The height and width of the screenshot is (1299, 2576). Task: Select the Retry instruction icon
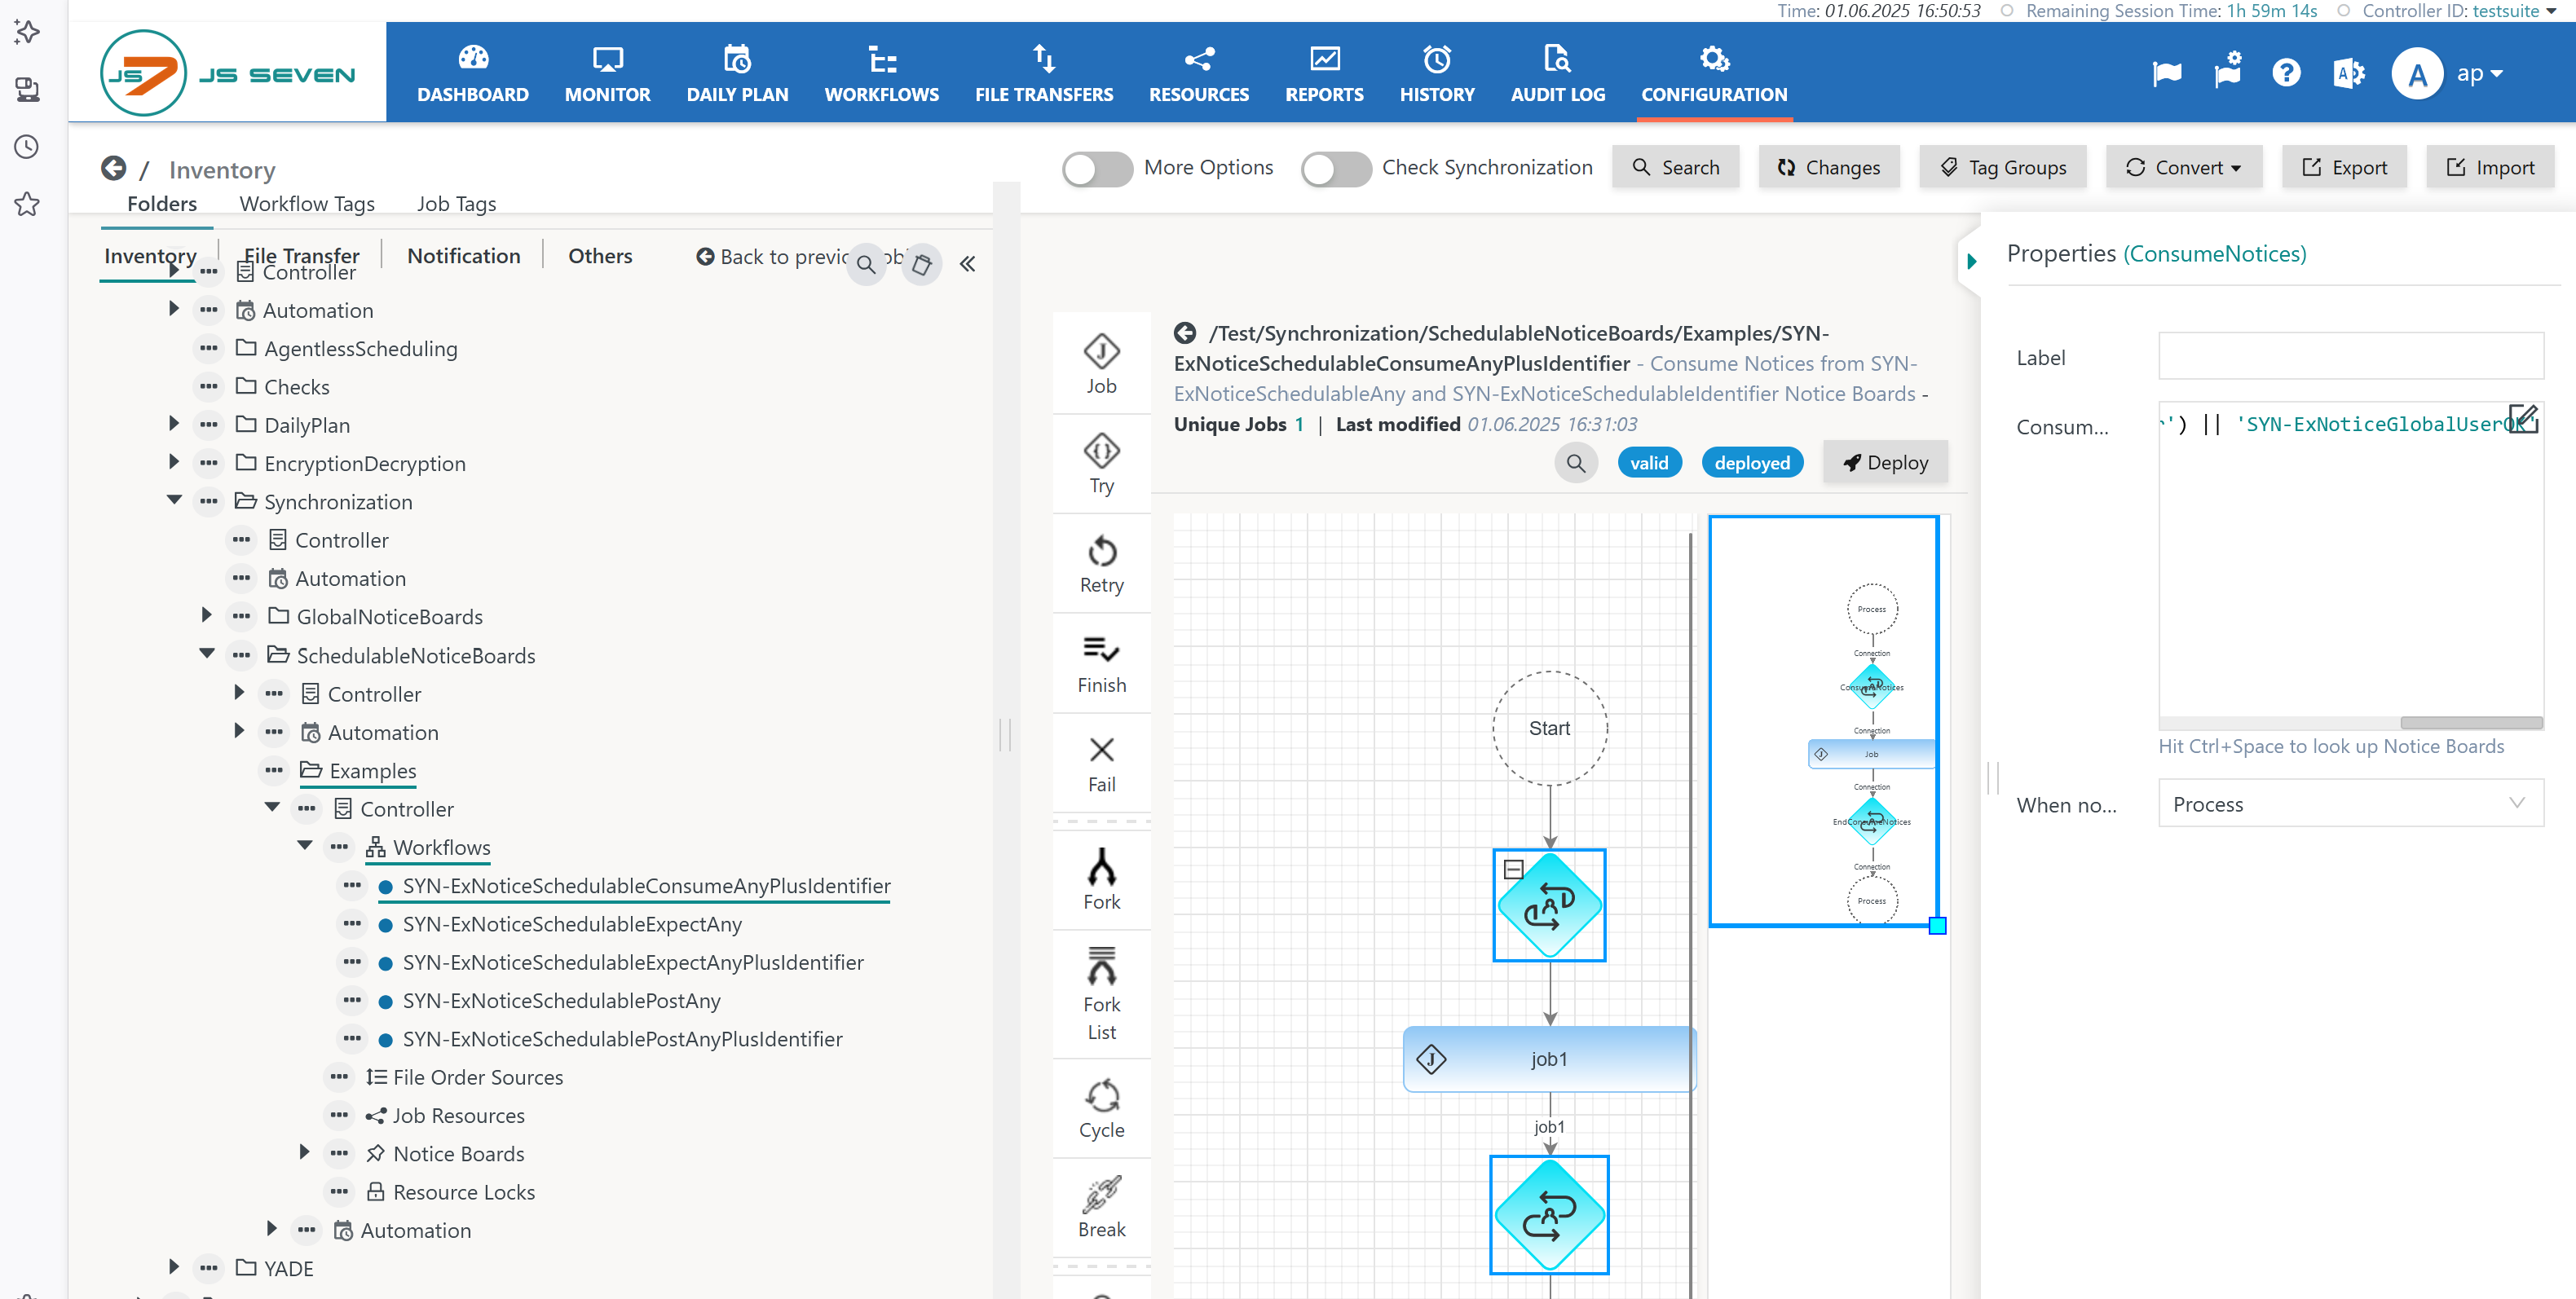pos(1101,551)
